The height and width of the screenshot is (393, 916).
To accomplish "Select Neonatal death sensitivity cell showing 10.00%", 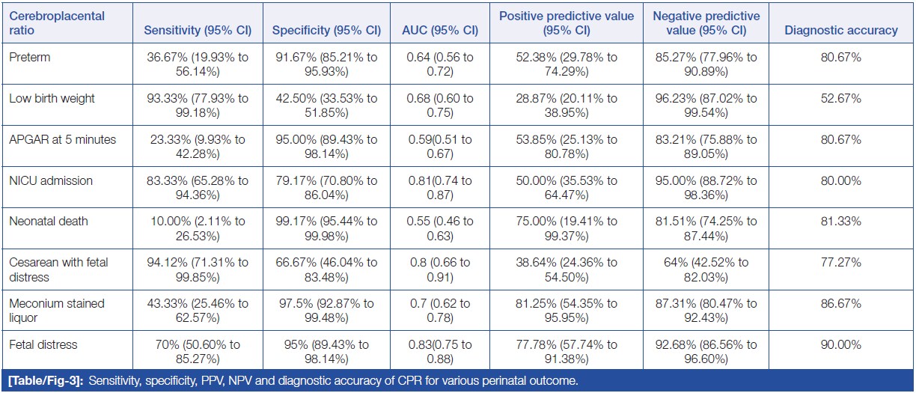I will coord(198,228).
